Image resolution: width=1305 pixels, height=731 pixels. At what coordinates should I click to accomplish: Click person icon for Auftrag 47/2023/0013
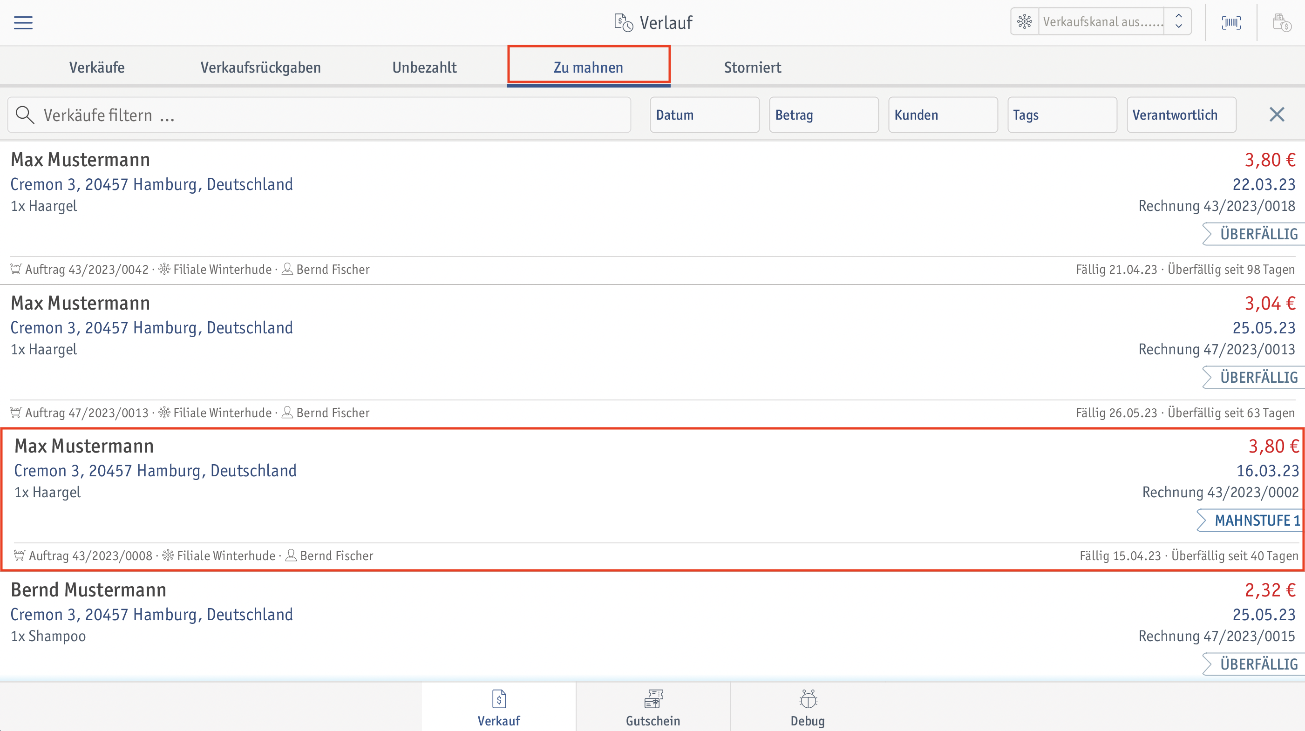(287, 413)
